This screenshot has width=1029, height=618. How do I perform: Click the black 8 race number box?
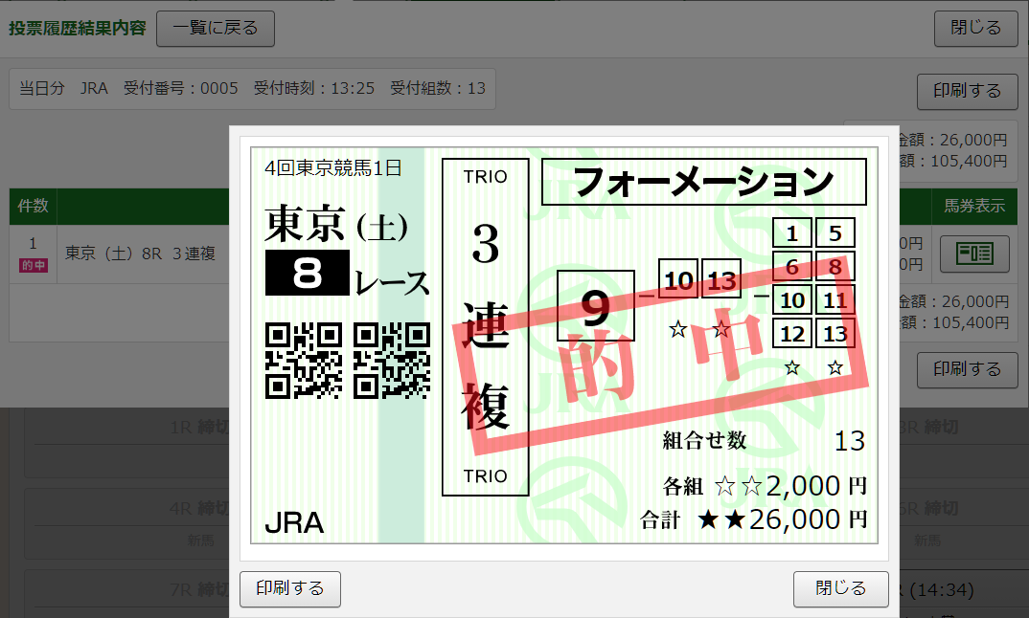pos(308,273)
